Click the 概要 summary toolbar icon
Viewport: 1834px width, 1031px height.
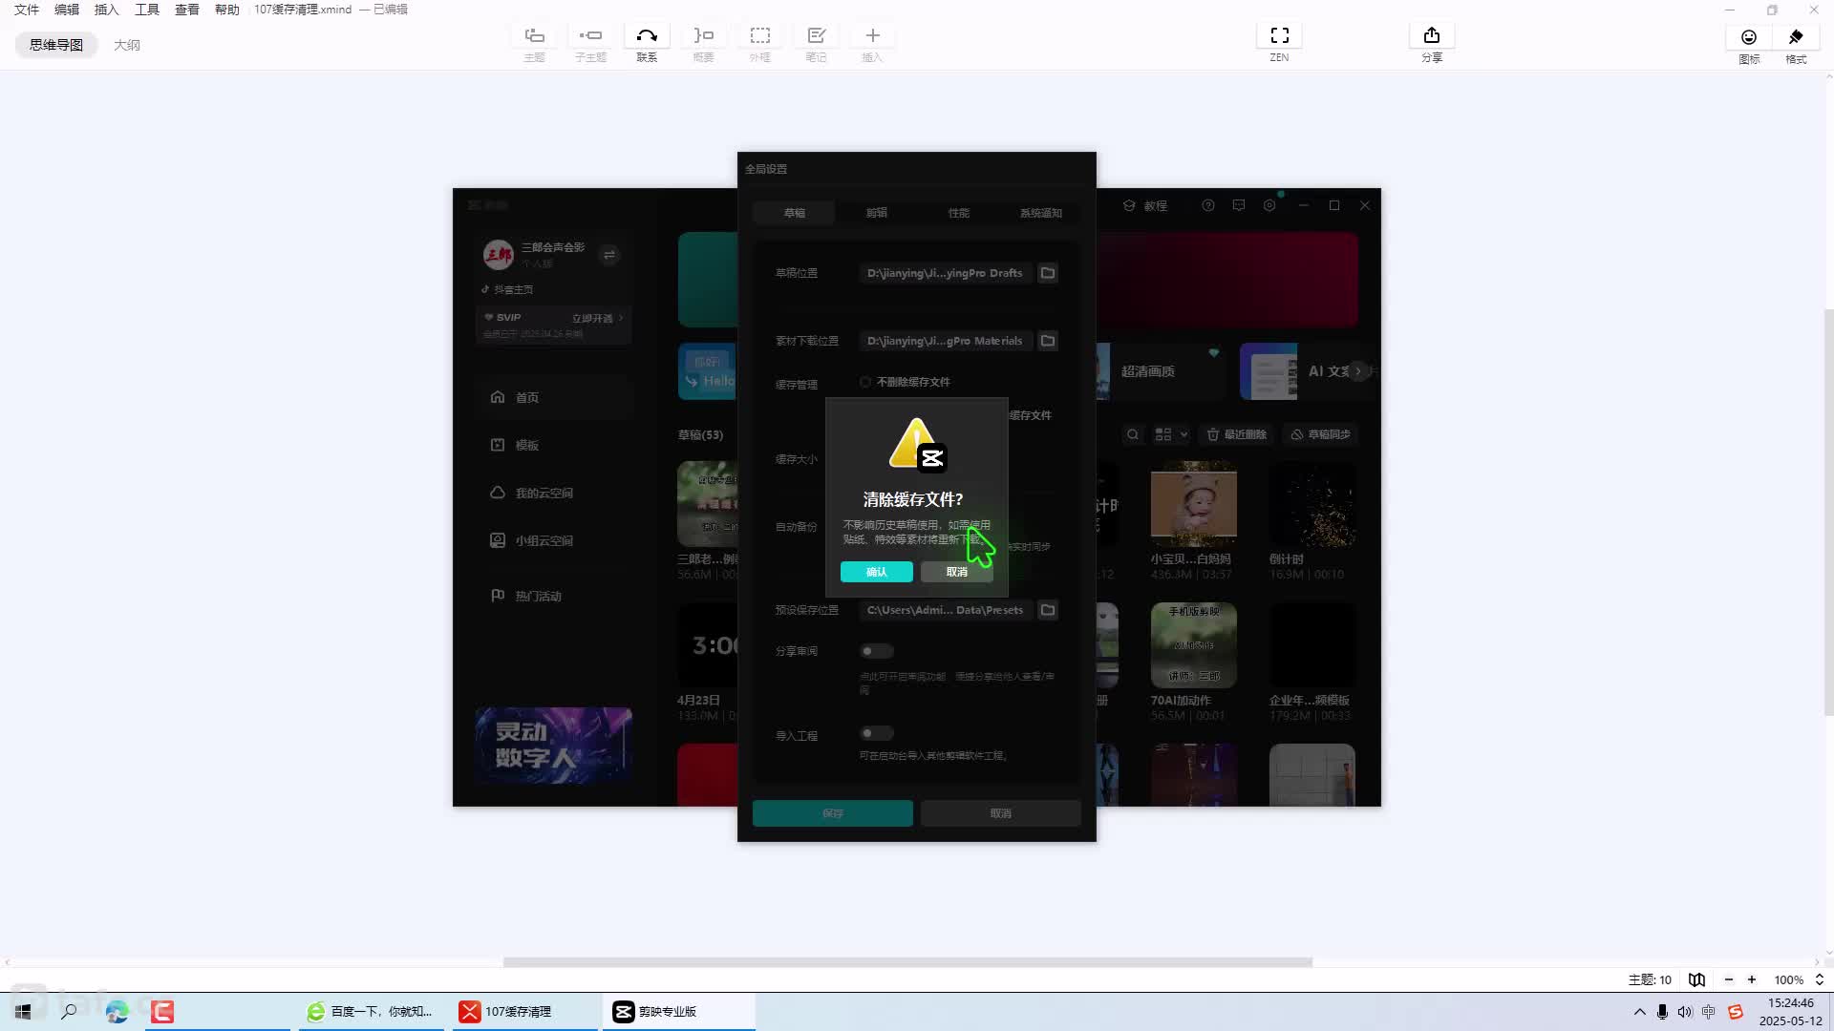(x=703, y=36)
